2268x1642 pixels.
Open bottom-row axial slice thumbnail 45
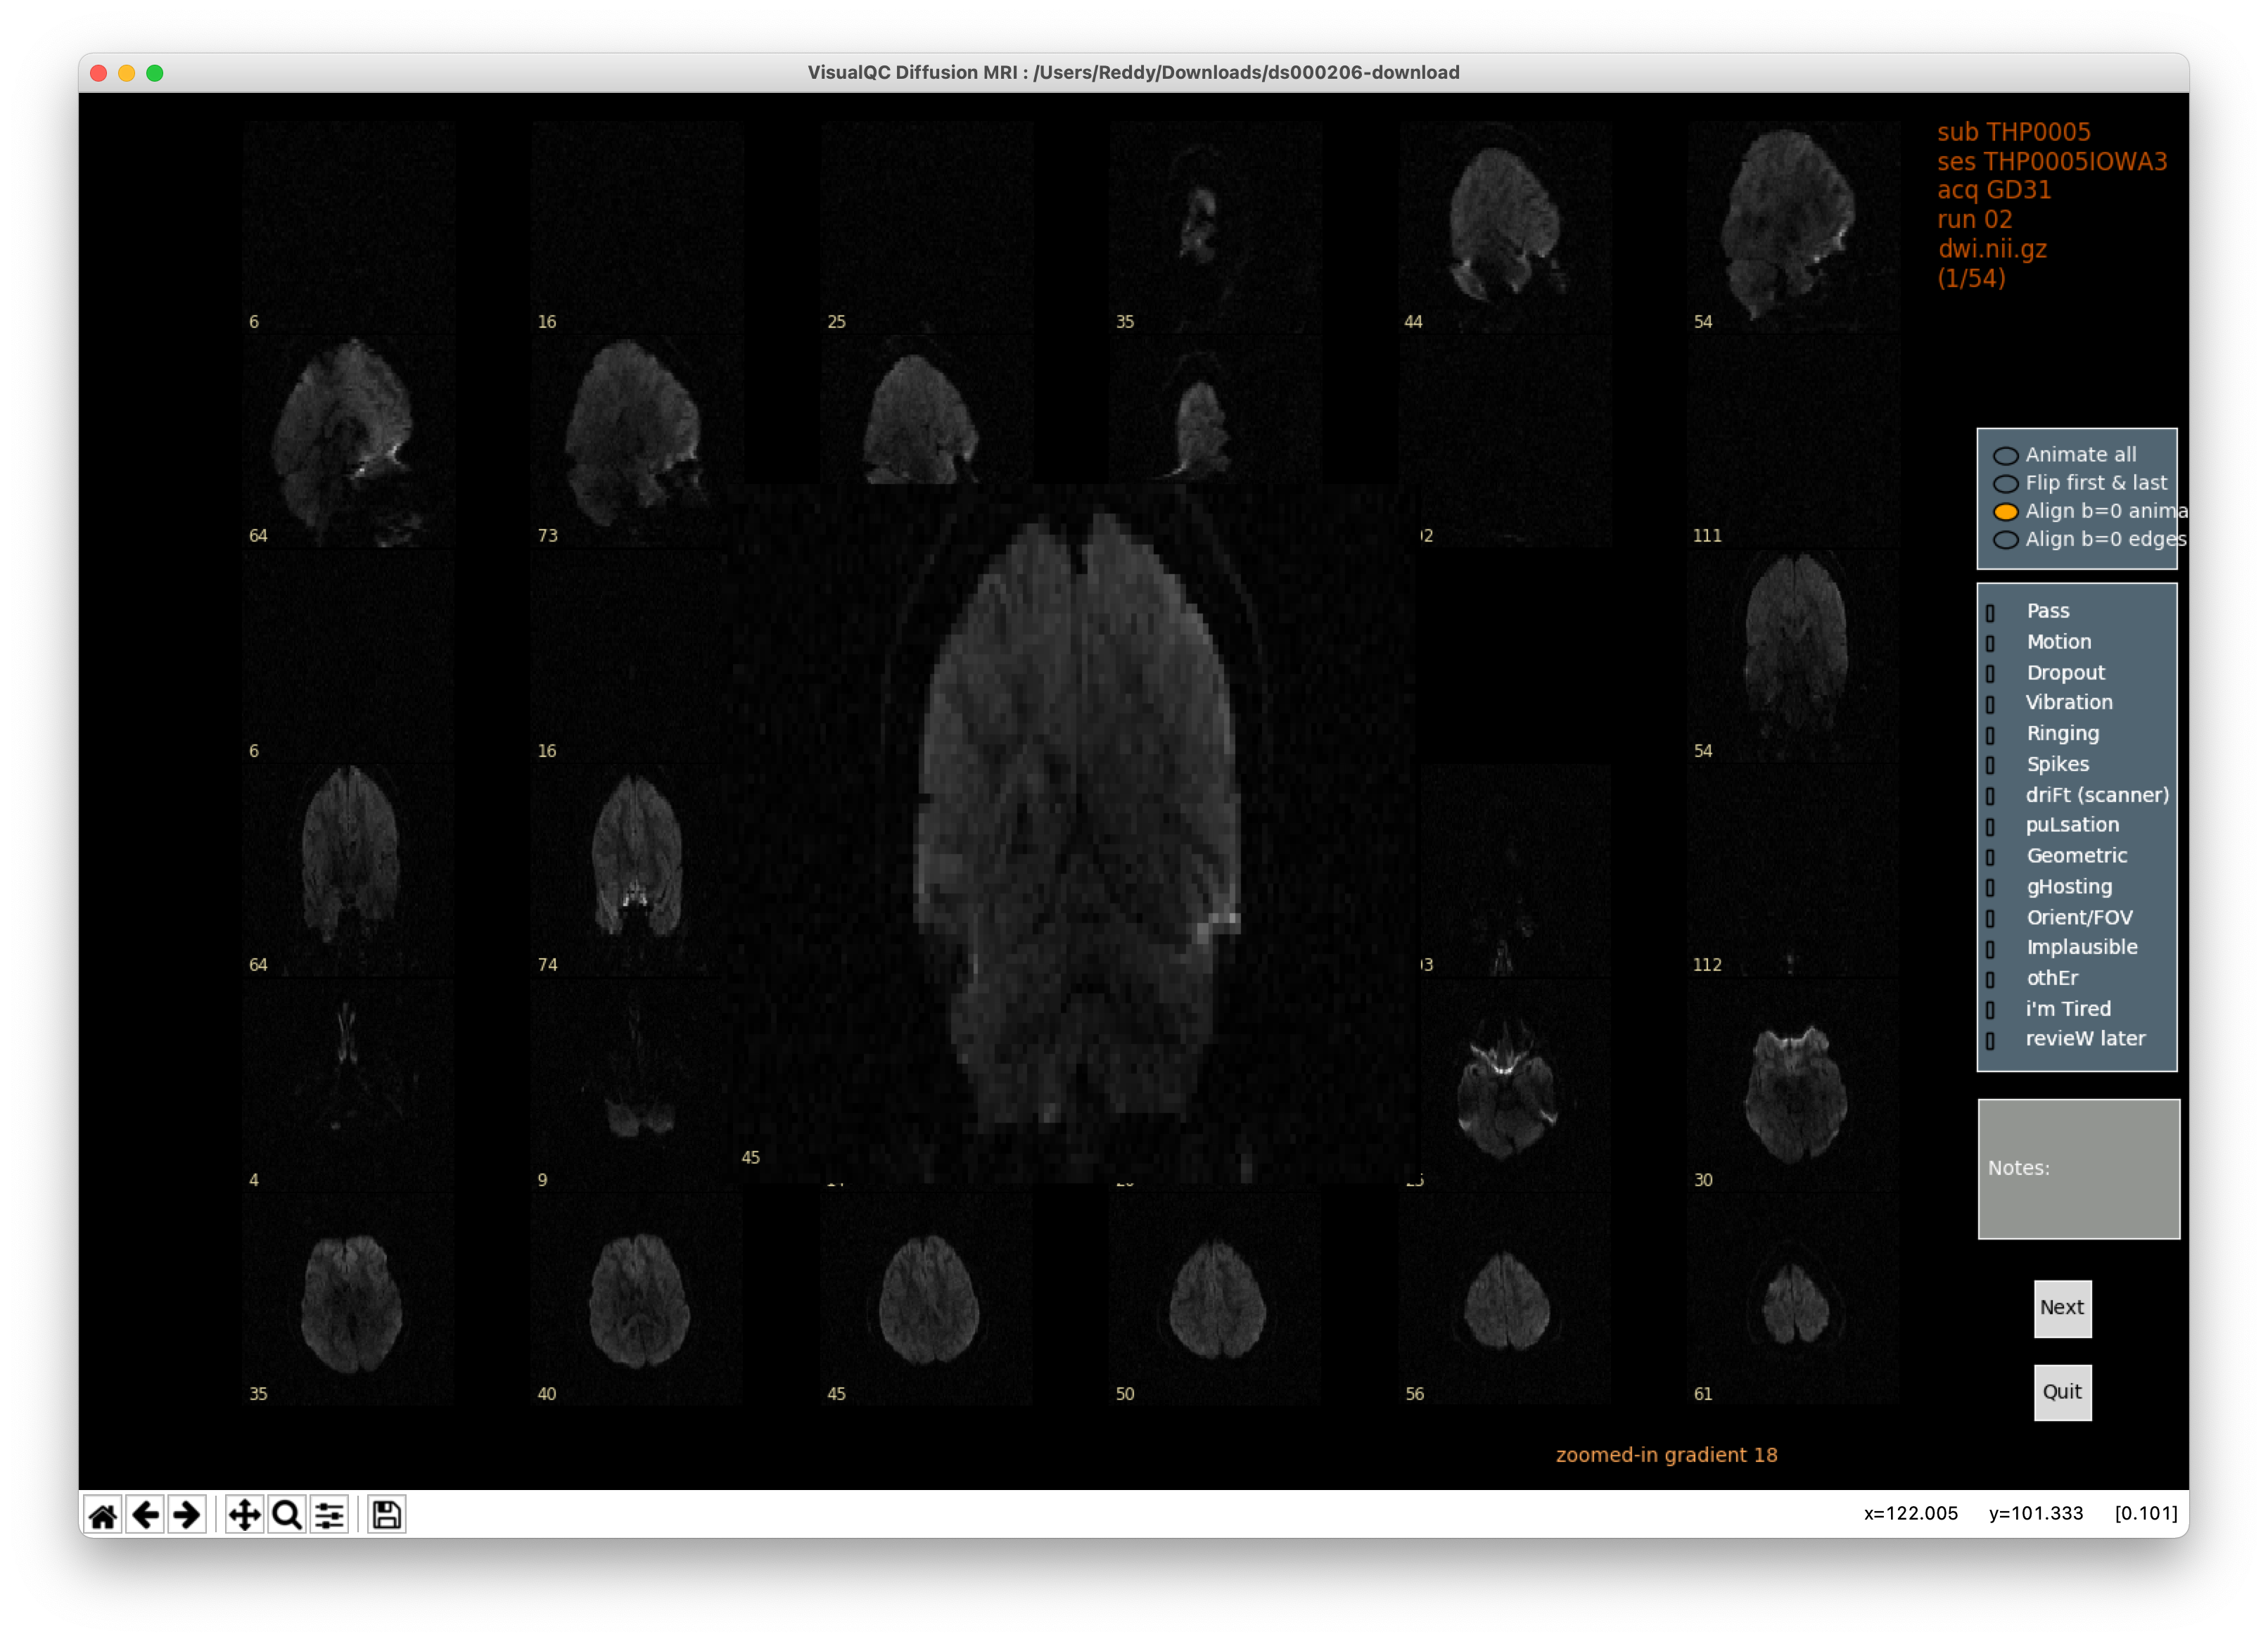[x=927, y=1299]
